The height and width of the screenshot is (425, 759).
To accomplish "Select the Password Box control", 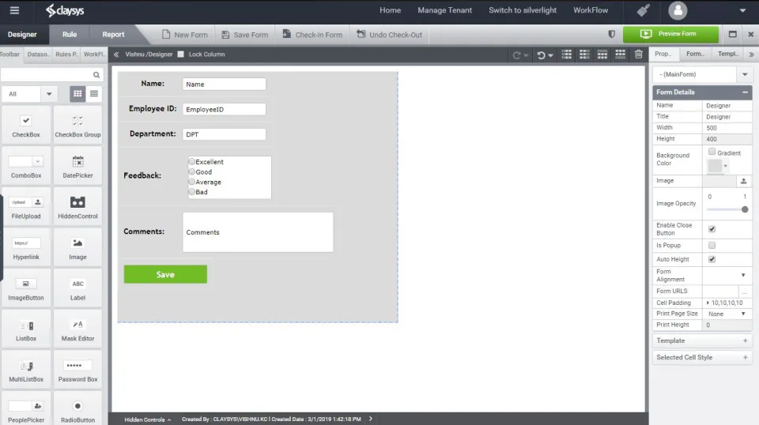I will [x=78, y=370].
